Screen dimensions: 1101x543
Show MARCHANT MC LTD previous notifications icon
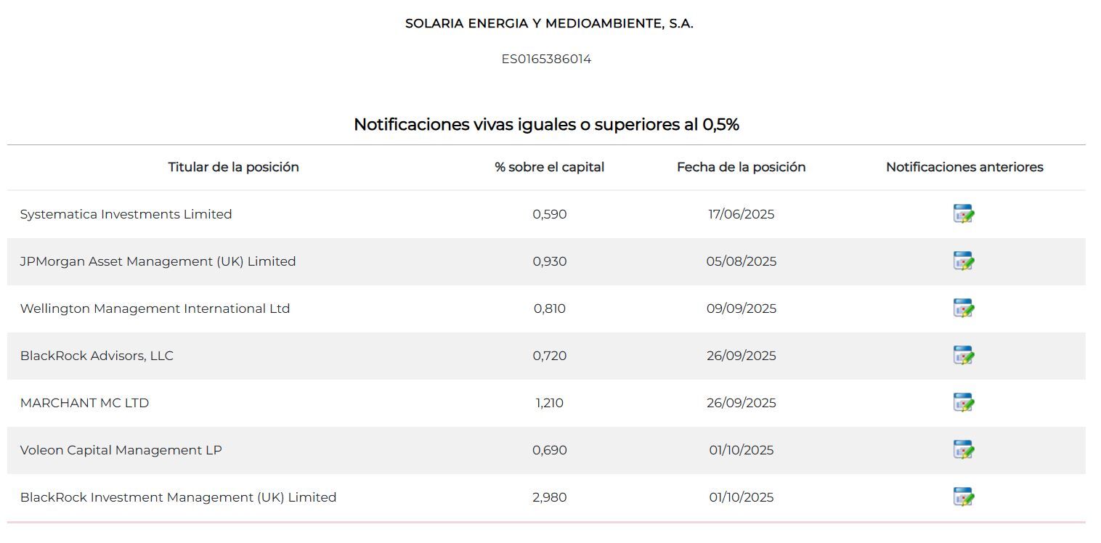pyautogui.click(x=963, y=403)
